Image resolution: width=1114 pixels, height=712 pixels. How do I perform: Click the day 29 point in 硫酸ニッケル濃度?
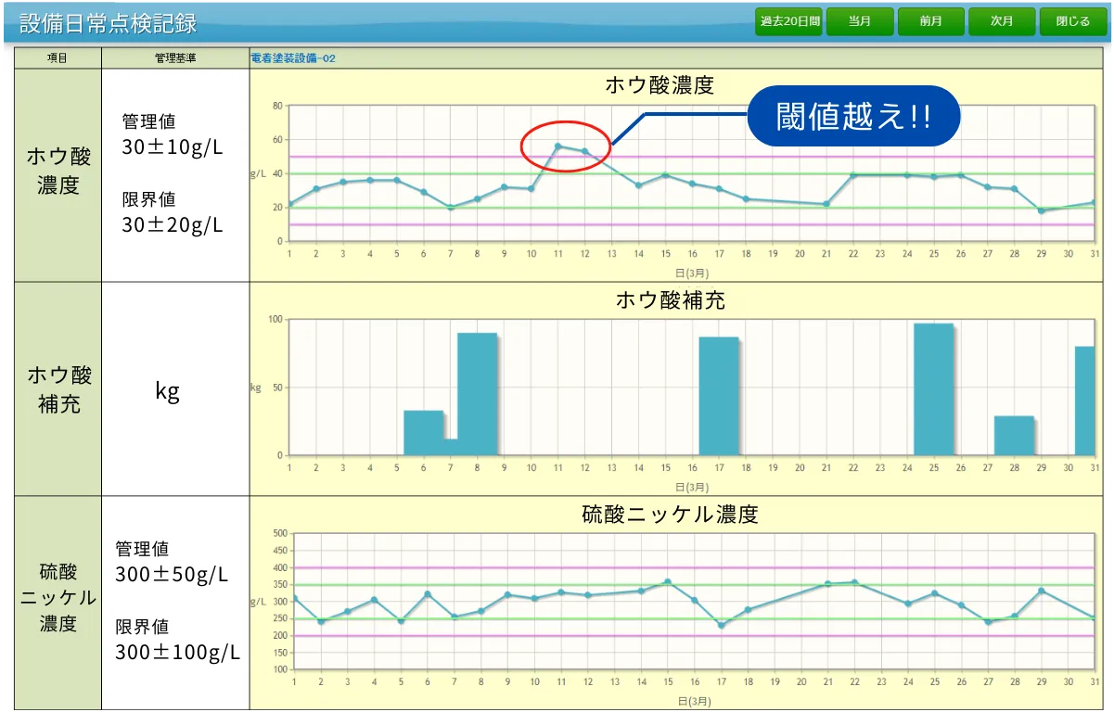click(x=1041, y=591)
